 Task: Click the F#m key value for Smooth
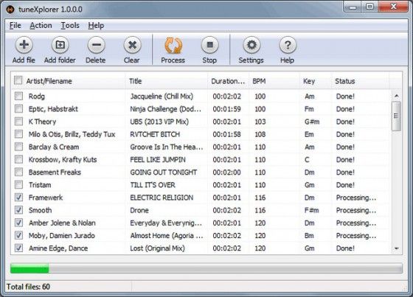311,210
